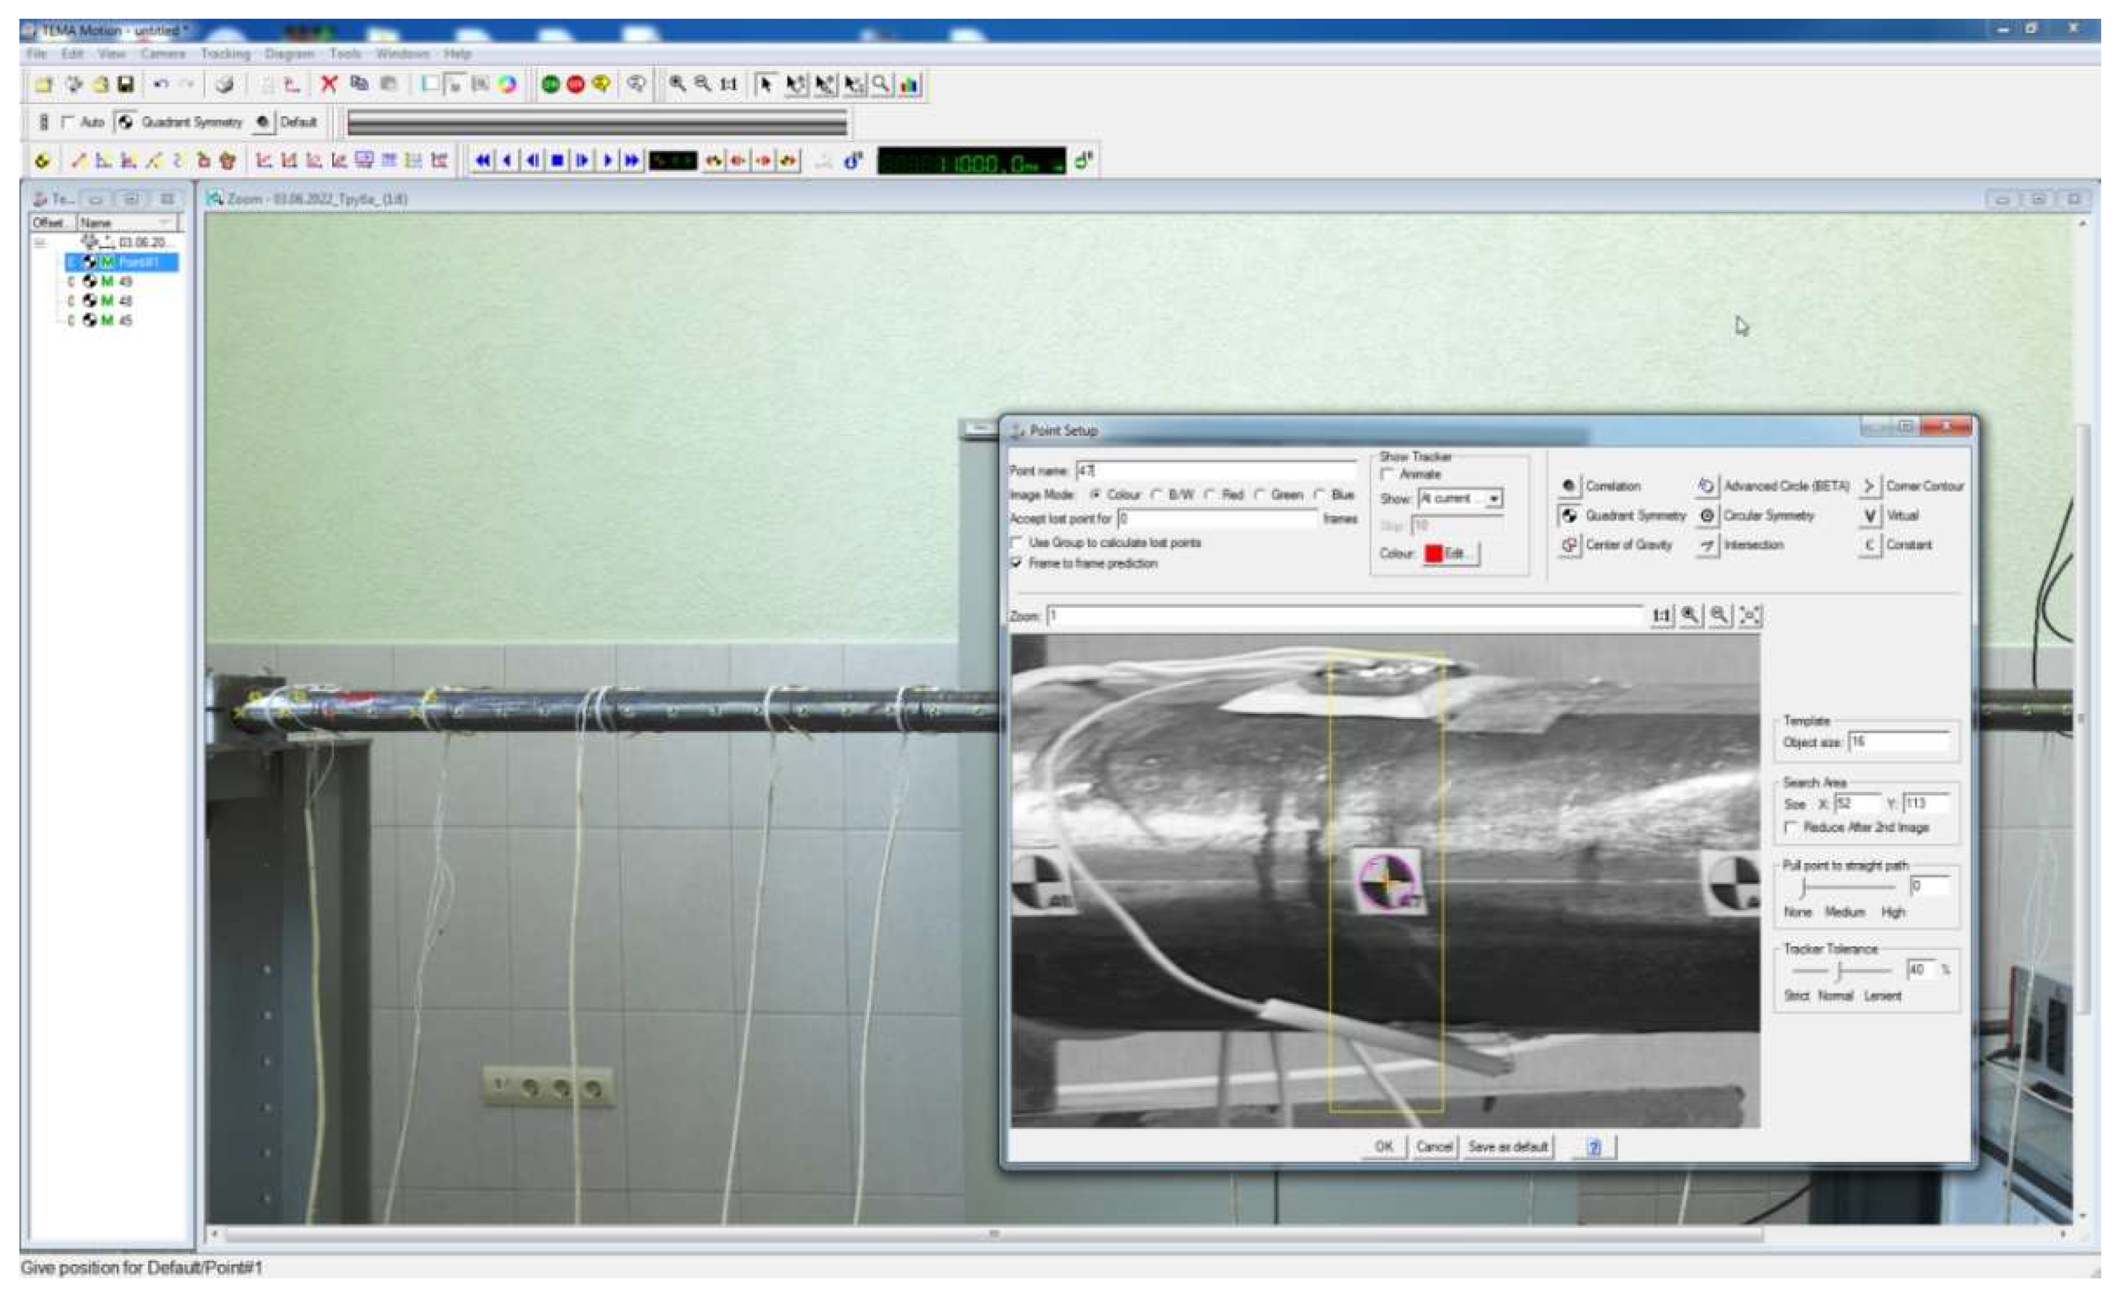The image size is (2118, 1299).
Task: Toggle Frame to frame prediction checkbox
Action: 1017,563
